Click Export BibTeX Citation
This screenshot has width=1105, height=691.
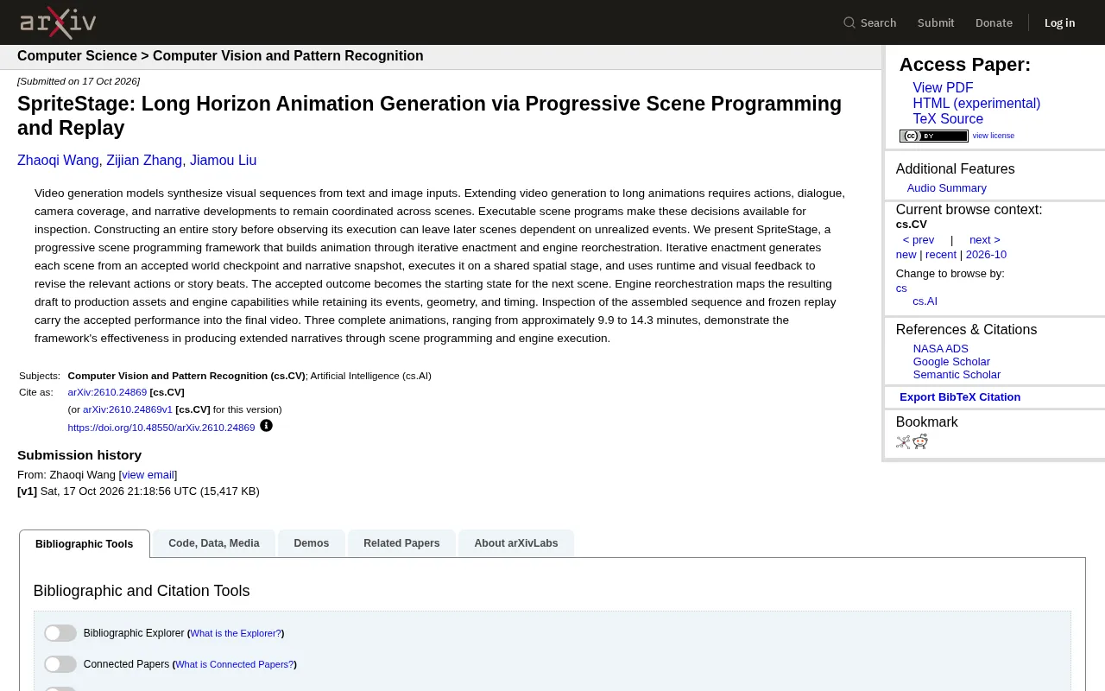pos(960,397)
